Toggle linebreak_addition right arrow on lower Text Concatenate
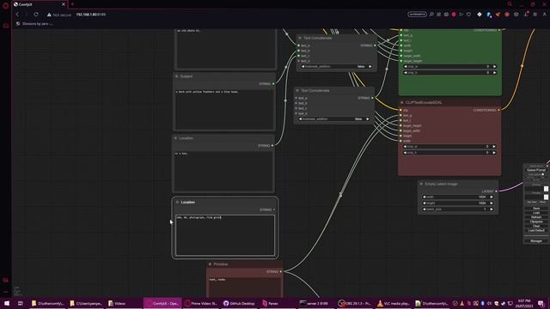 (x=368, y=118)
